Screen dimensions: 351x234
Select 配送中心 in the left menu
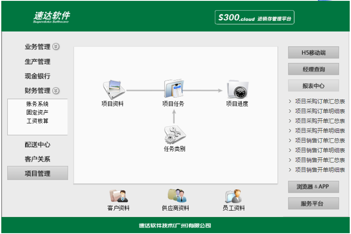[x=37, y=145]
